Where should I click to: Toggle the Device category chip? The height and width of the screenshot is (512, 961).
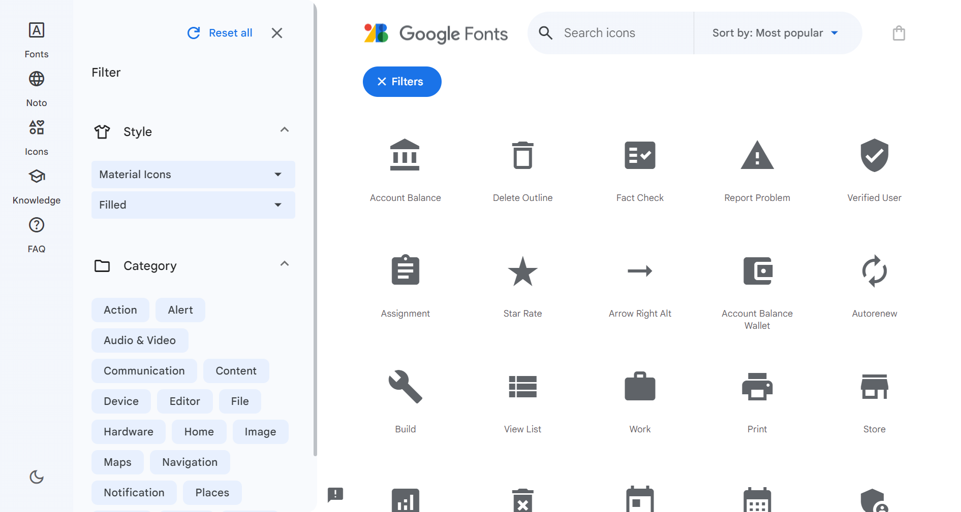(x=121, y=401)
